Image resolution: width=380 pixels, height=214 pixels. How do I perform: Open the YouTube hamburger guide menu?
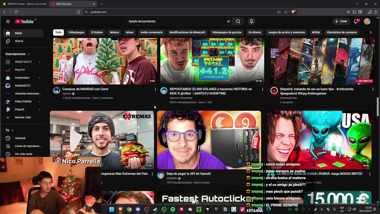point(8,21)
